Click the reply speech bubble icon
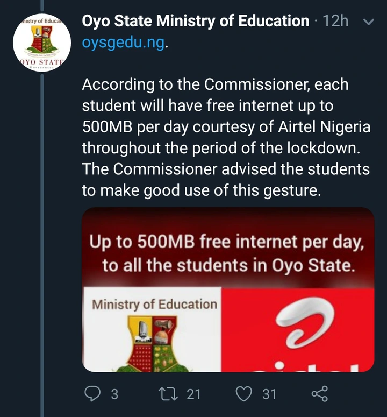Viewport: 387px width, 417px height. coord(92,394)
